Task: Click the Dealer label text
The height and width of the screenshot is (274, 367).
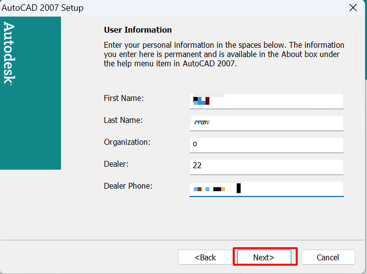Action: coord(116,164)
